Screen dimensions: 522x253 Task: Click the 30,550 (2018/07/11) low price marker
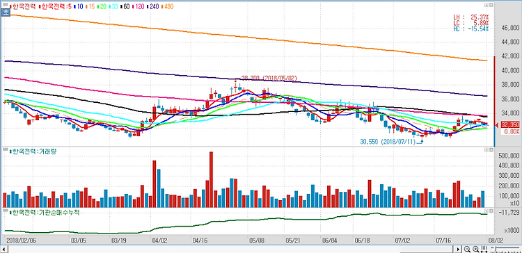tap(388, 141)
